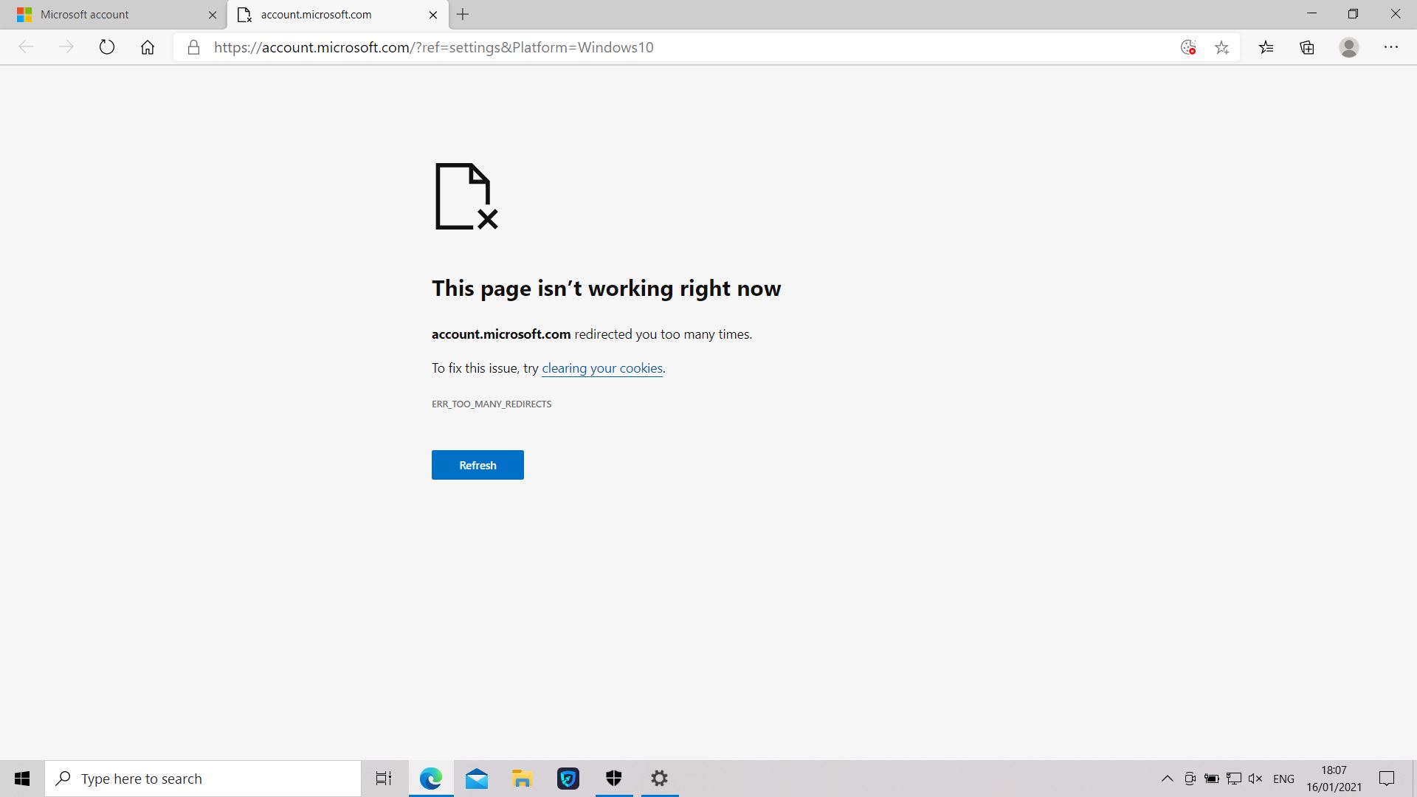Switch the ENG input language indicator
1417x797 pixels.
[1284, 779]
